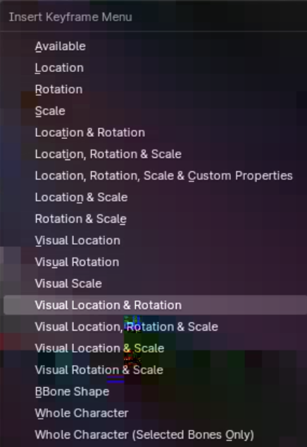Viewport: 307px width, 447px height.
Task: Pick Visual Scale from the list
Action: [x=155, y=283]
